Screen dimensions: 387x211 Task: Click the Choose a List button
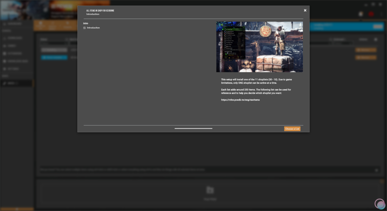pyautogui.click(x=292, y=129)
